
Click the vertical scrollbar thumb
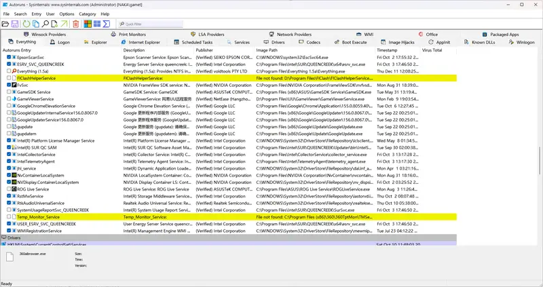click(x=540, y=161)
